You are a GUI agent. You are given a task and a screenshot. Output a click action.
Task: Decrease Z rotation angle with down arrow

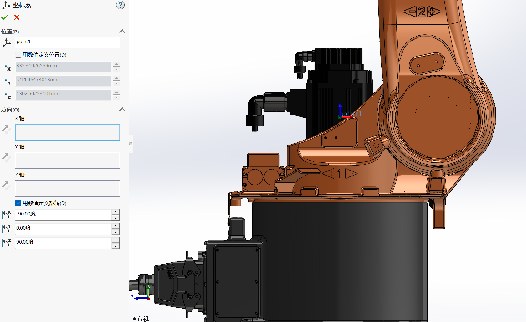(x=115, y=246)
